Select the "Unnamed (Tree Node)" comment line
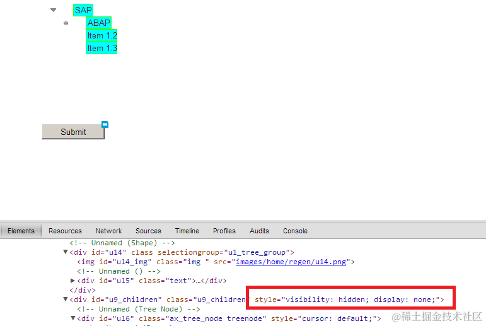This screenshot has height=326, width=486. point(139,309)
